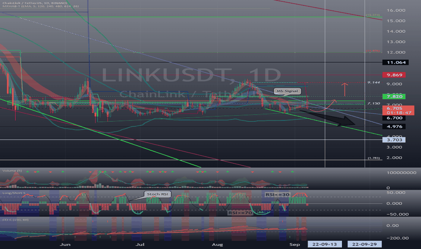Click the (1.783) level value
The height and width of the screenshot is (249, 421).
[x=374, y=158]
